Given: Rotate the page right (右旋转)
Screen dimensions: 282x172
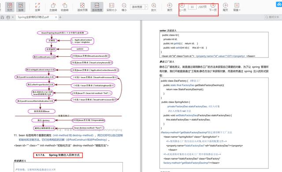Looking at the screenshot, I should 65,7.
